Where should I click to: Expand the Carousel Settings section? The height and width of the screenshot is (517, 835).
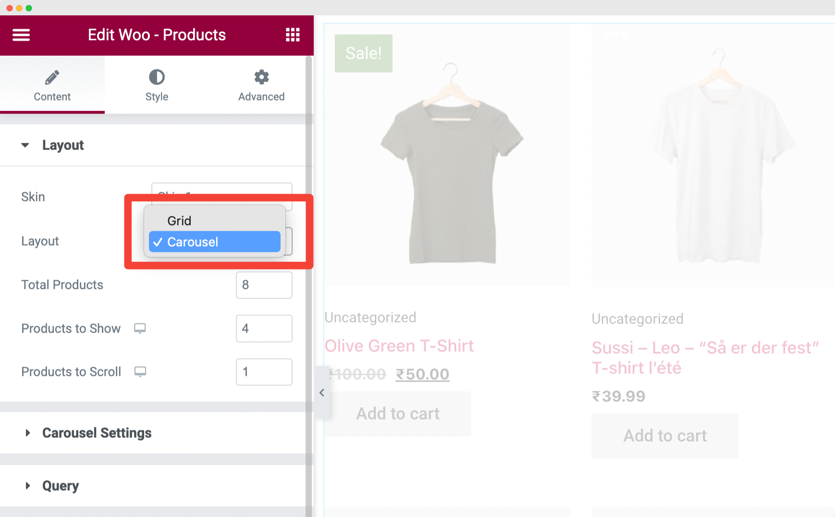97,433
